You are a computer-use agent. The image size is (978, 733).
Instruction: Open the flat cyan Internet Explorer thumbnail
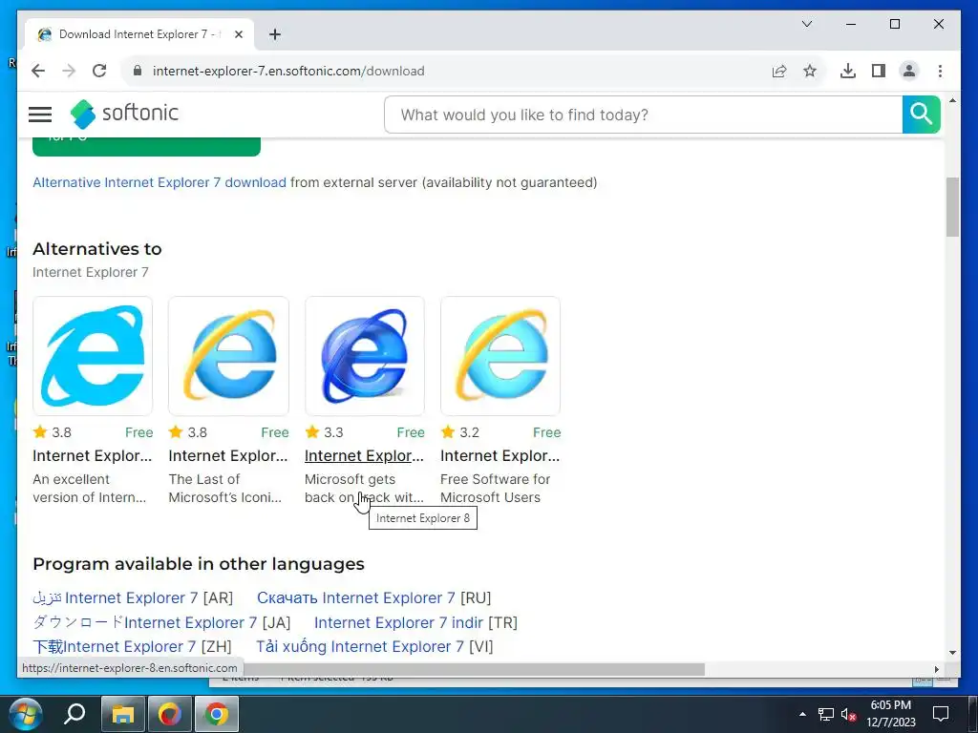93,356
